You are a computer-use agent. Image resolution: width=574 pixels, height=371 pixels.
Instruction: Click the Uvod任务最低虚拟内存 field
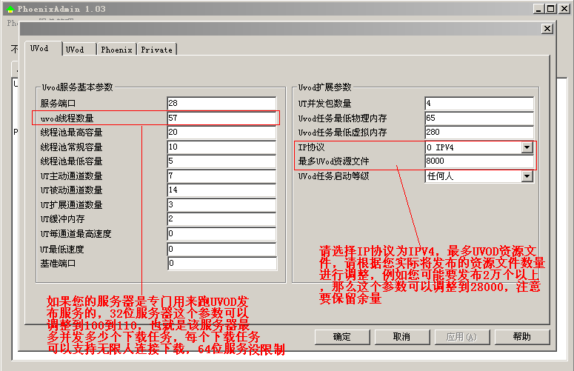[479, 132]
